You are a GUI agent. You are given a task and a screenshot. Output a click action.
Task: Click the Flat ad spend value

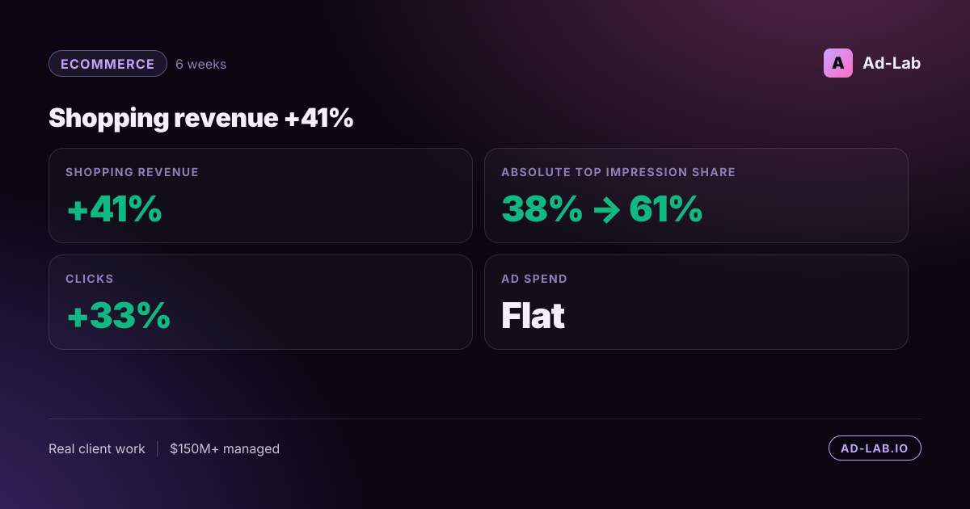533,316
